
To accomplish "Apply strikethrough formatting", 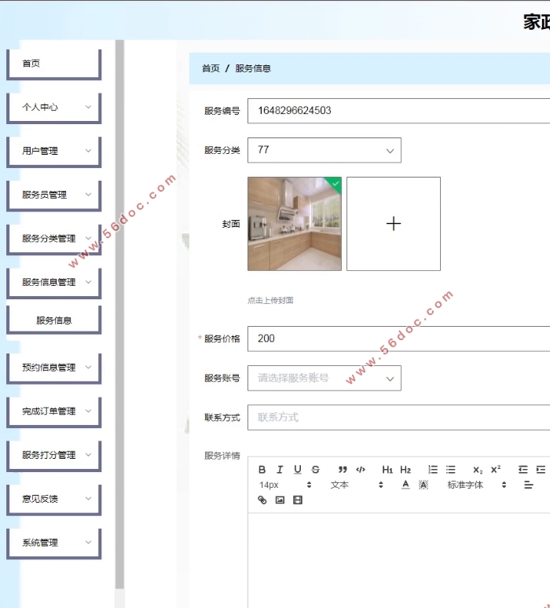I will [315, 470].
